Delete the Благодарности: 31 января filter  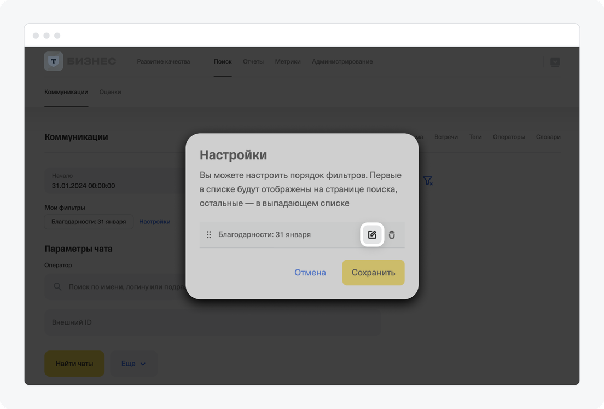click(x=392, y=235)
